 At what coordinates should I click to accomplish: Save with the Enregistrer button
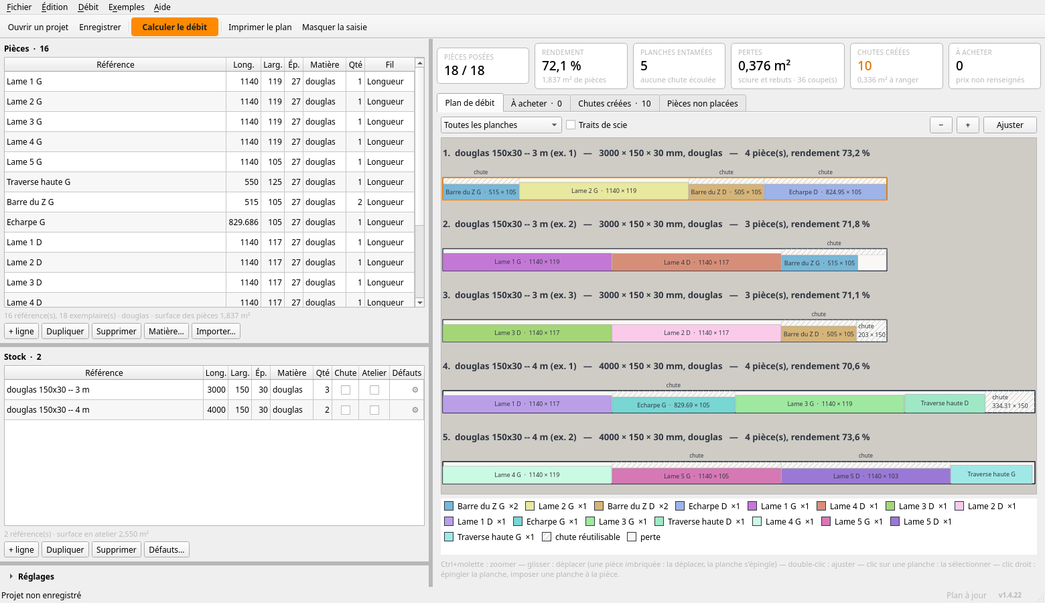(100, 27)
